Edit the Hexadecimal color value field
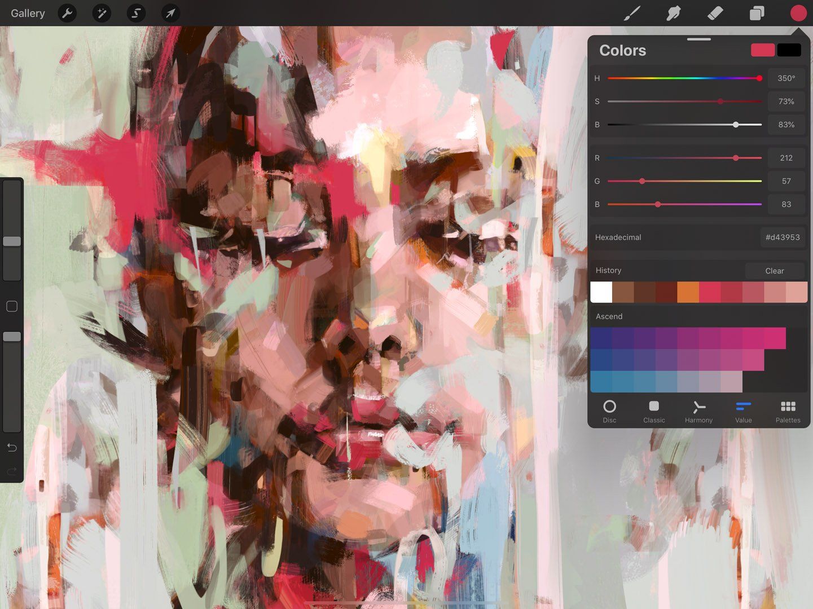813x609 pixels. pos(783,237)
